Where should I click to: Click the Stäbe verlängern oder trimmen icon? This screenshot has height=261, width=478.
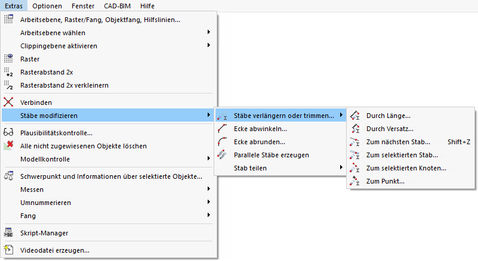(222, 116)
